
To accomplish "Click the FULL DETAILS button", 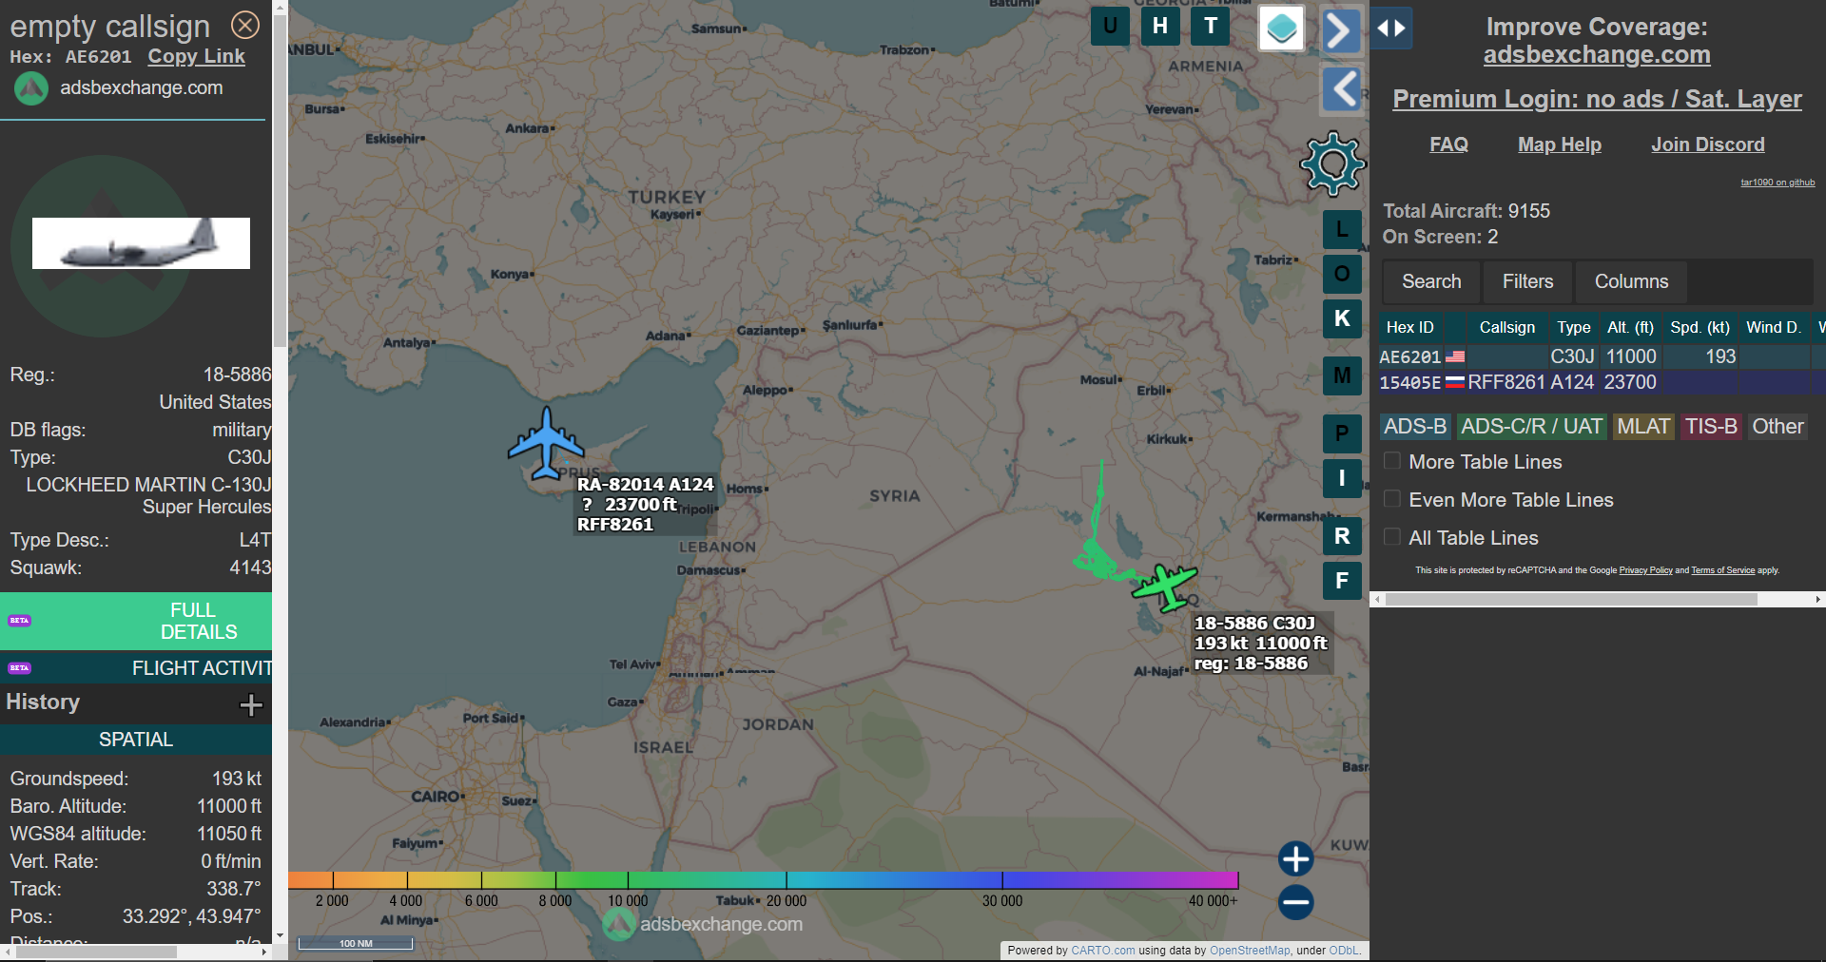I will [136, 621].
